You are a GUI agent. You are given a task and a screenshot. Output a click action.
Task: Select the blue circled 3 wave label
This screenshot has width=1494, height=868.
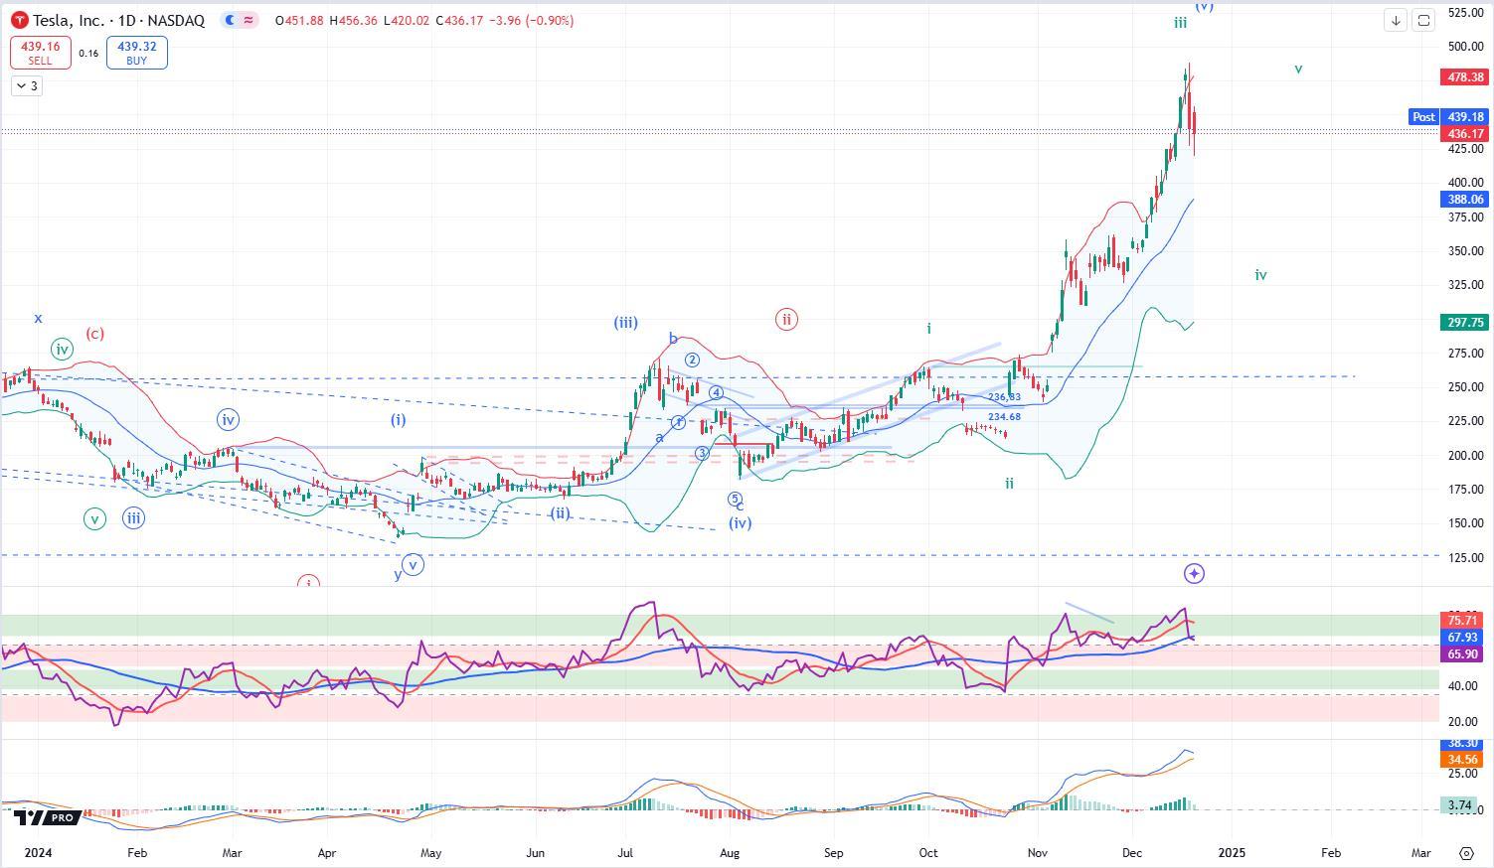pyautogui.click(x=702, y=453)
